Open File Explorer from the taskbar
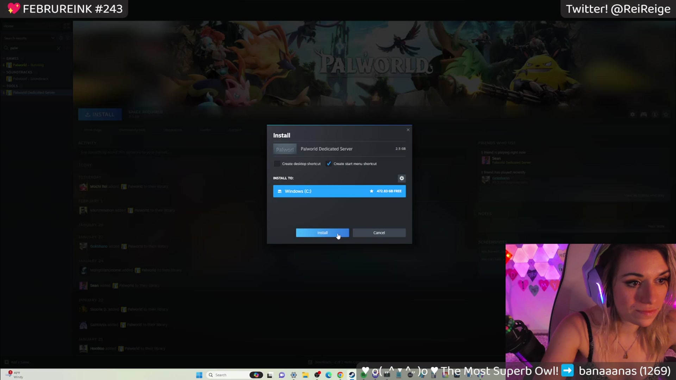This screenshot has width=676, height=380. 305,375
